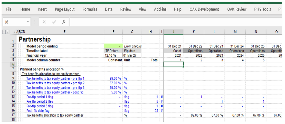The width and height of the screenshot is (285, 124).
Task: Select column header K
Action: pyautogui.click(x=194, y=32)
